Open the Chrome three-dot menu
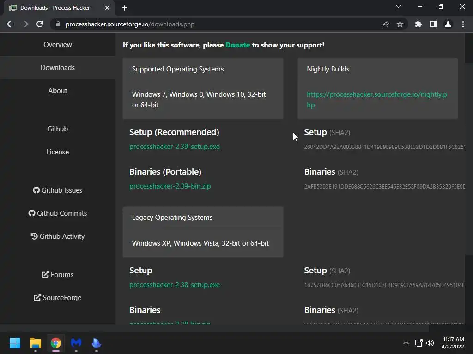473x354 pixels. (463, 24)
